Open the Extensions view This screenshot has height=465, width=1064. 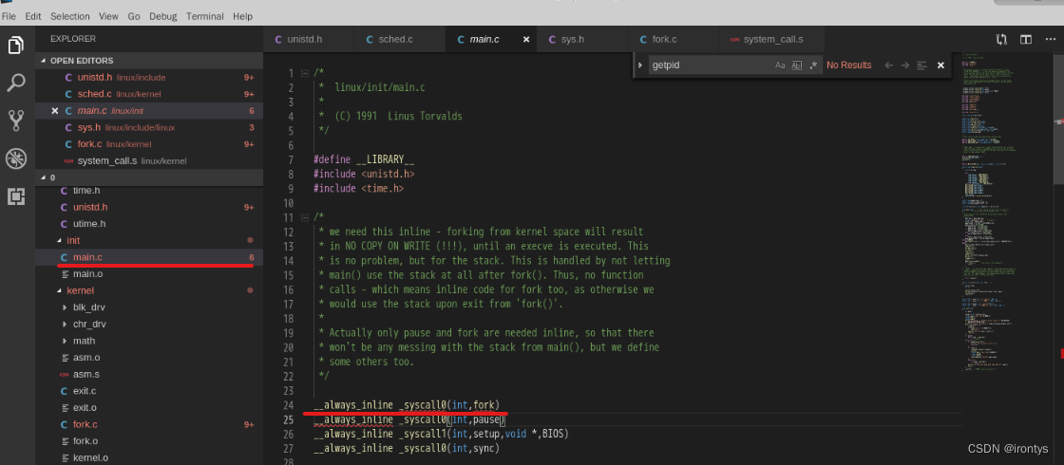tap(16, 196)
